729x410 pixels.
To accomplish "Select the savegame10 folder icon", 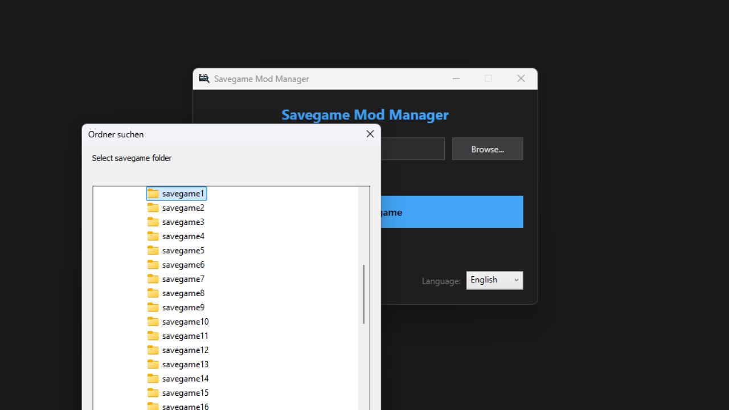I will (153, 321).
